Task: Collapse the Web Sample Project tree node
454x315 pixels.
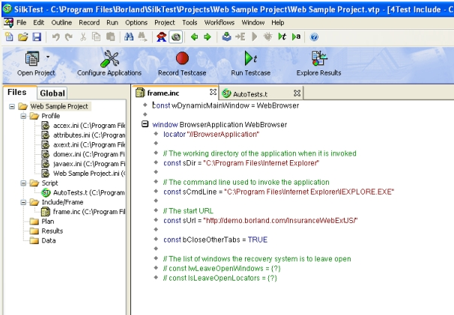Action: [x=12, y=106]
